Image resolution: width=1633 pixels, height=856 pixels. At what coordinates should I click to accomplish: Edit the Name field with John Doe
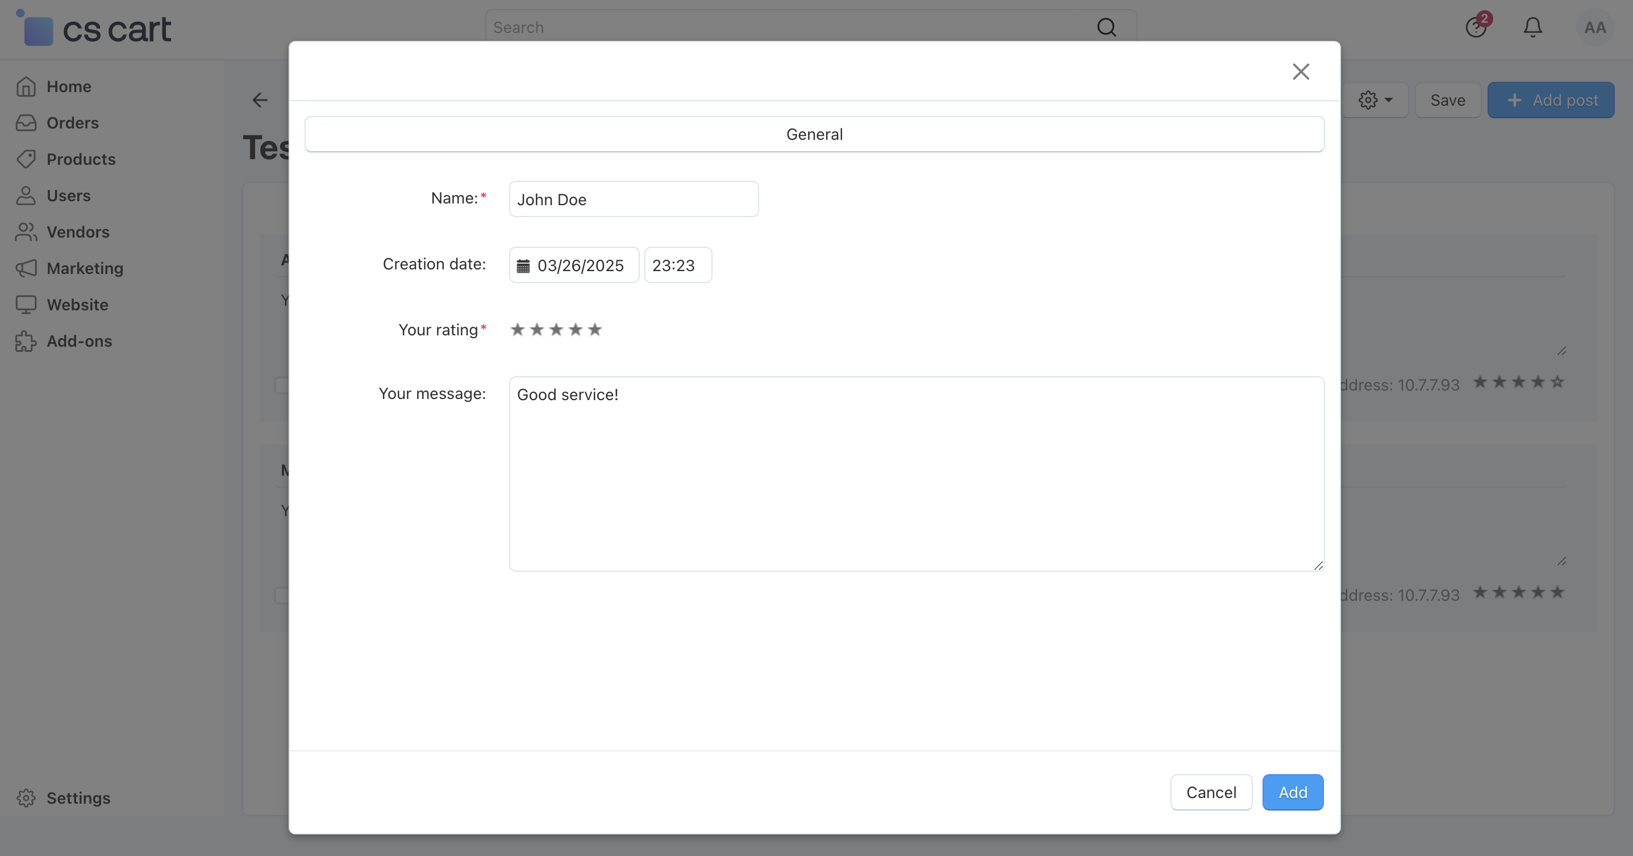[634, 199]
